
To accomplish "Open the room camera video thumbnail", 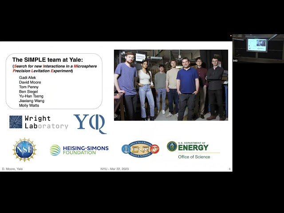I will [258, 48].
